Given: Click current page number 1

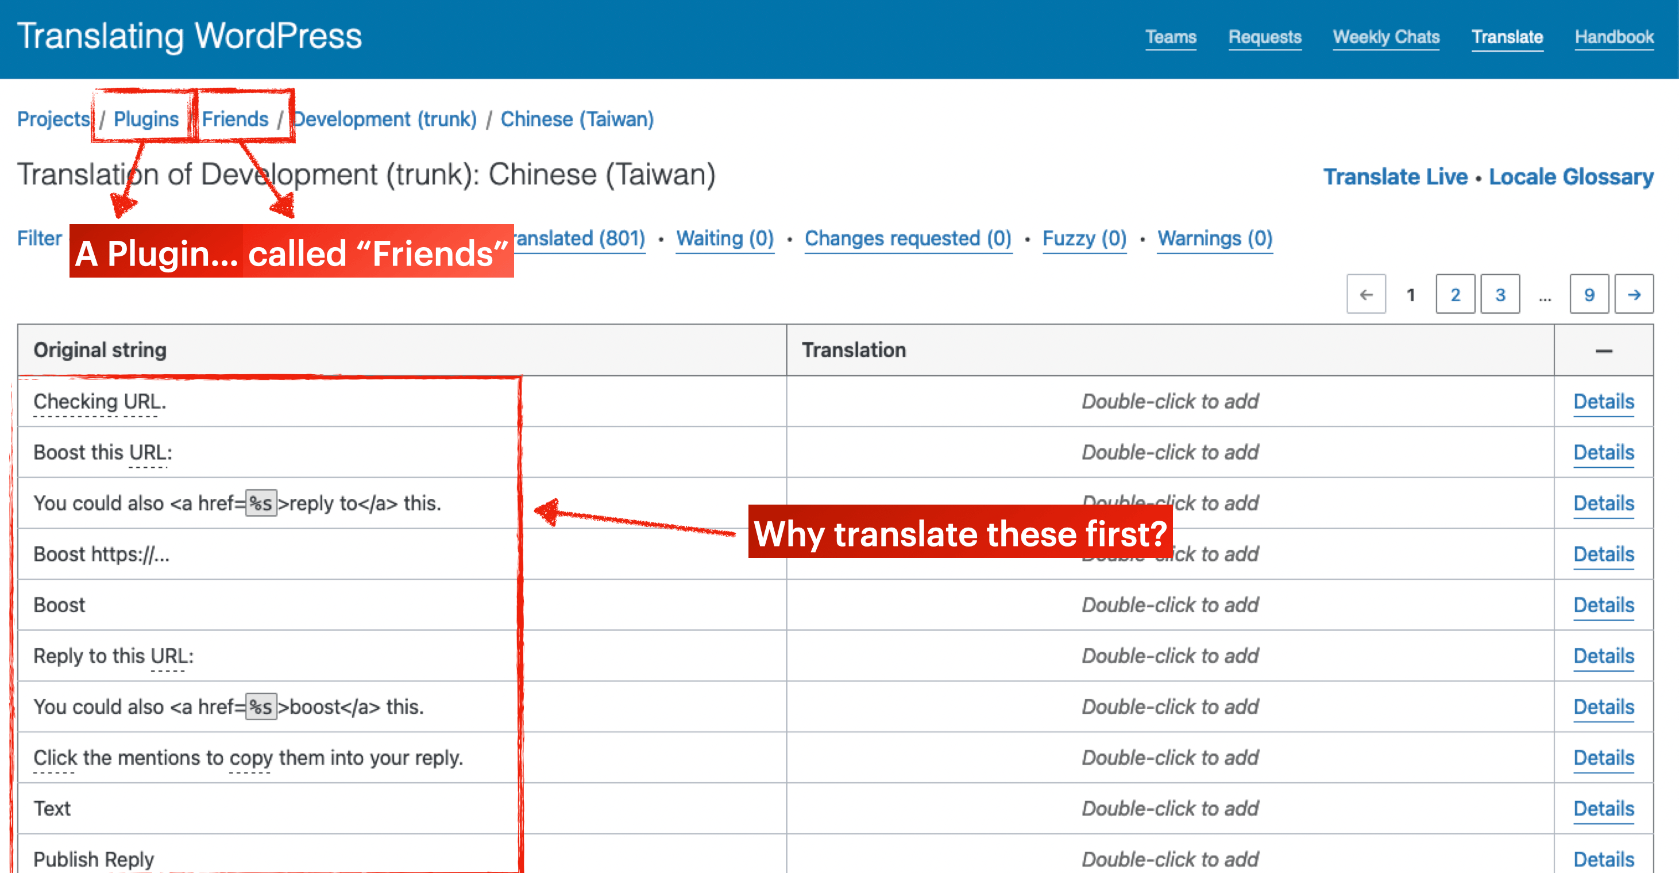Looking at the screenshot, I should [1411, 295].
